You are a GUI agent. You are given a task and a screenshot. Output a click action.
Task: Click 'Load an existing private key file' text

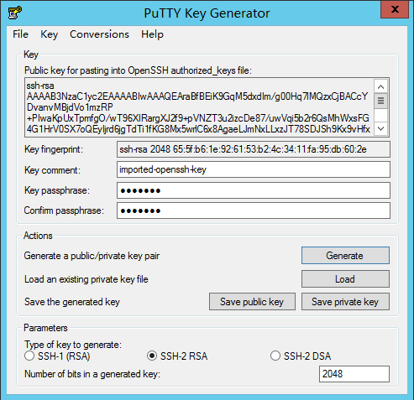tap(86, 279)
